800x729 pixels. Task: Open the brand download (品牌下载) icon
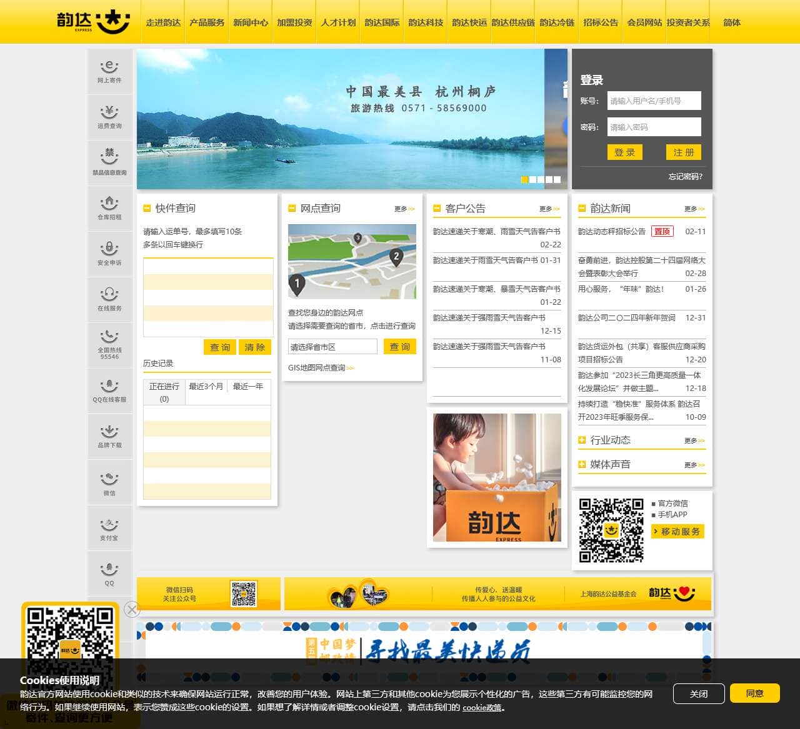(x=109, y=436)
